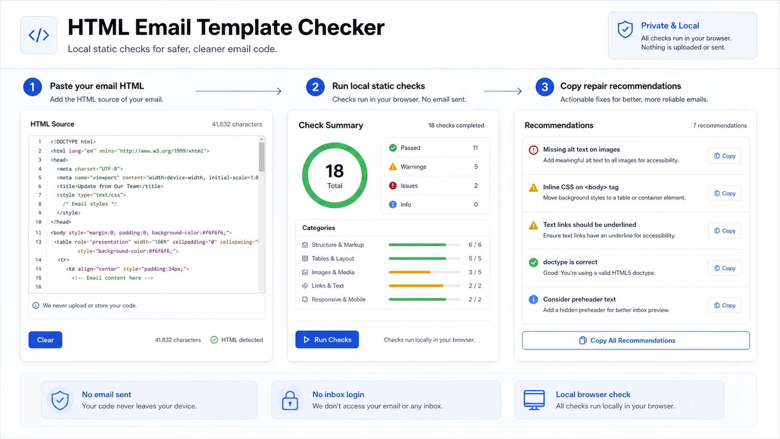Click the error icon for Missing alt text

point(533,150)
